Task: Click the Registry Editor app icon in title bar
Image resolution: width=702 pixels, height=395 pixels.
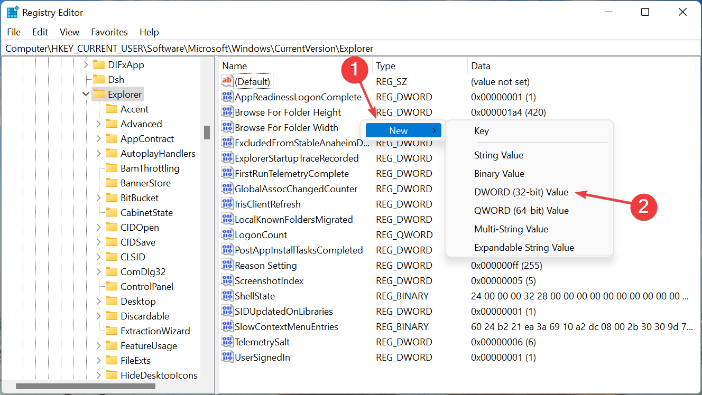Action: pos(13,12)
